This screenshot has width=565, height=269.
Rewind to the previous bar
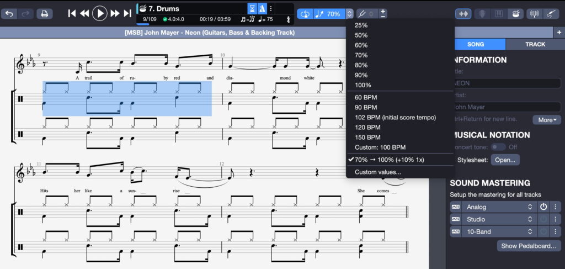pos(84,13)
